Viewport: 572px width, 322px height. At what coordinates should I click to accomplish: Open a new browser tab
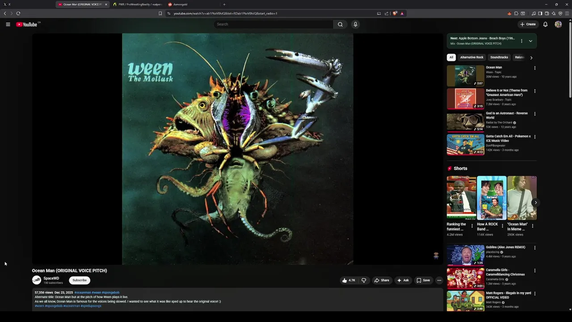pyautogui.click(x=224, y=4)
